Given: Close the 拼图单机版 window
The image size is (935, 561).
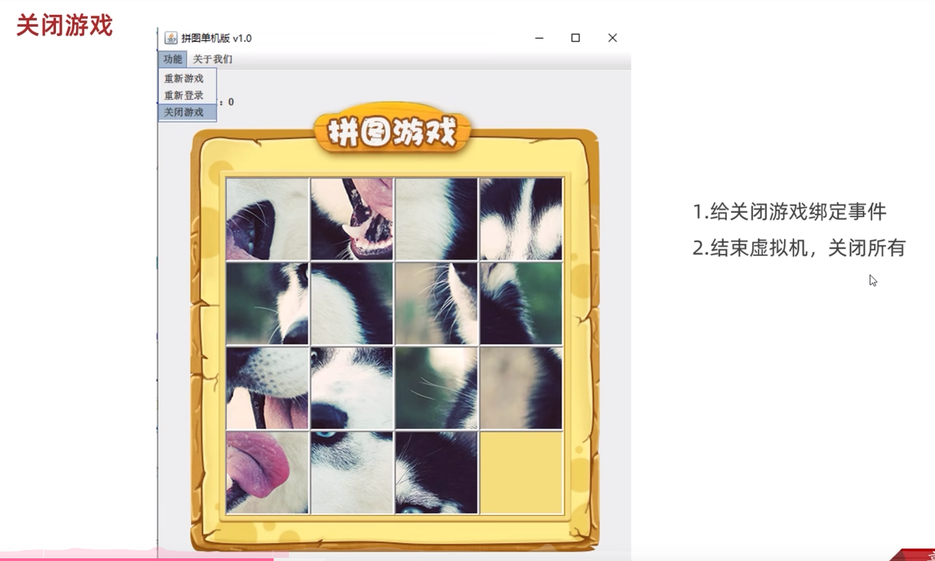Looking at the screenshot, I should pyautogui.click(x=612, y=38).
